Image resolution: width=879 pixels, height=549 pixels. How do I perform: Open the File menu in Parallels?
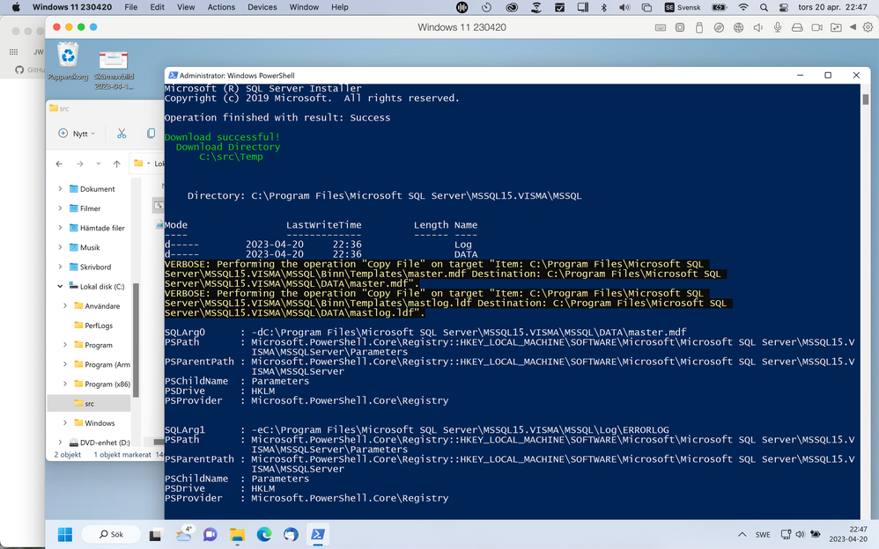[130, 7]
